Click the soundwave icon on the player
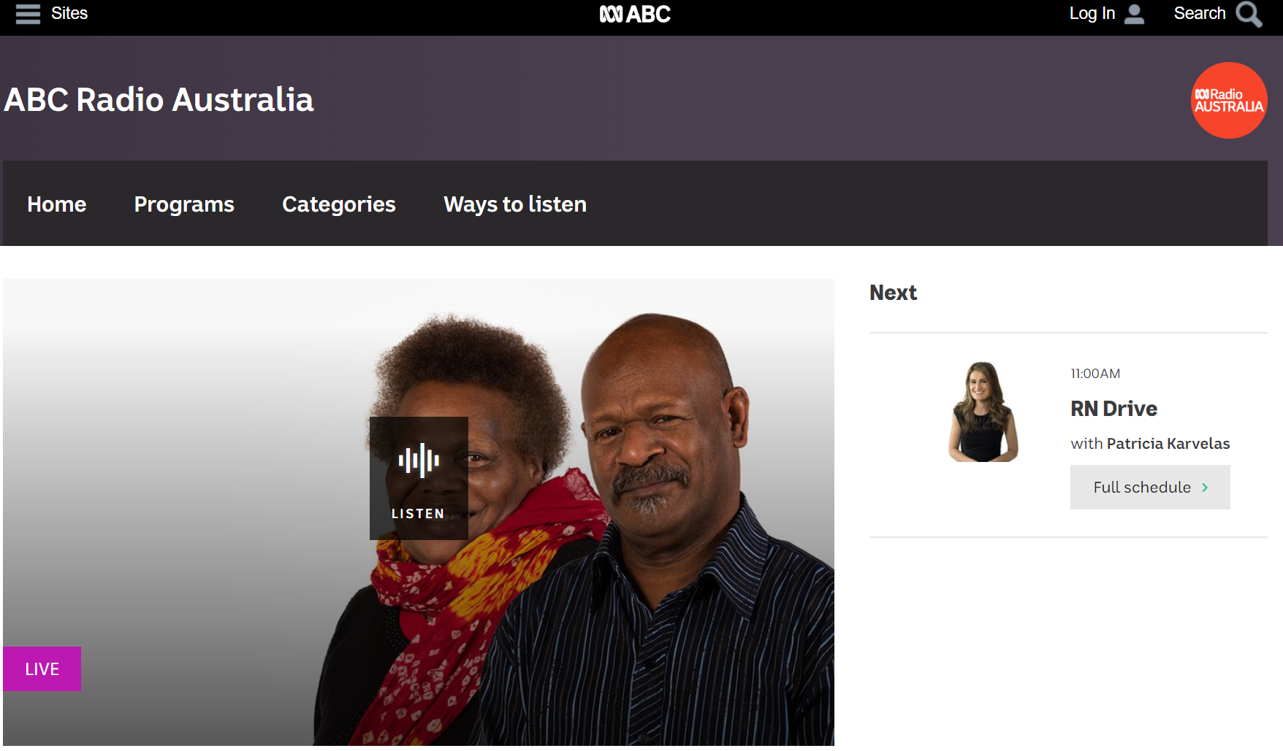The image size is (1283, 751). tap(419, 461)
